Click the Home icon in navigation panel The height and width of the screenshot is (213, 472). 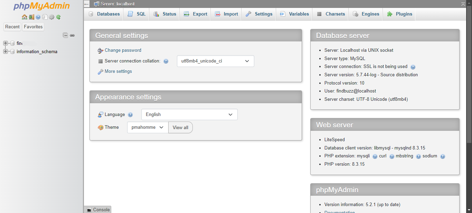[x=24, y=17]
